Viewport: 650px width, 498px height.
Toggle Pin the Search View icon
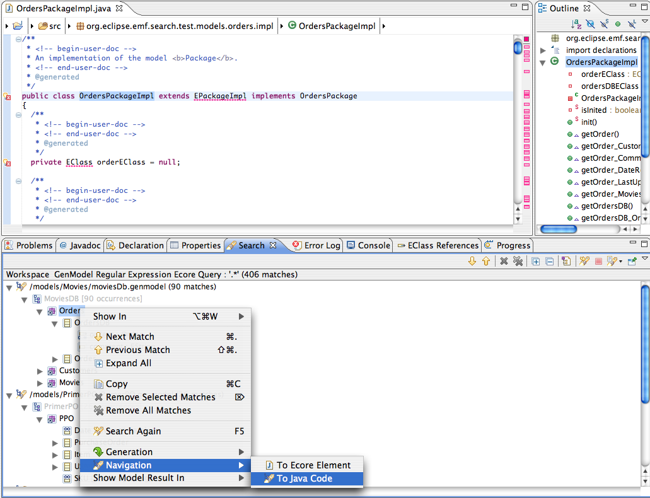(632, 261)
